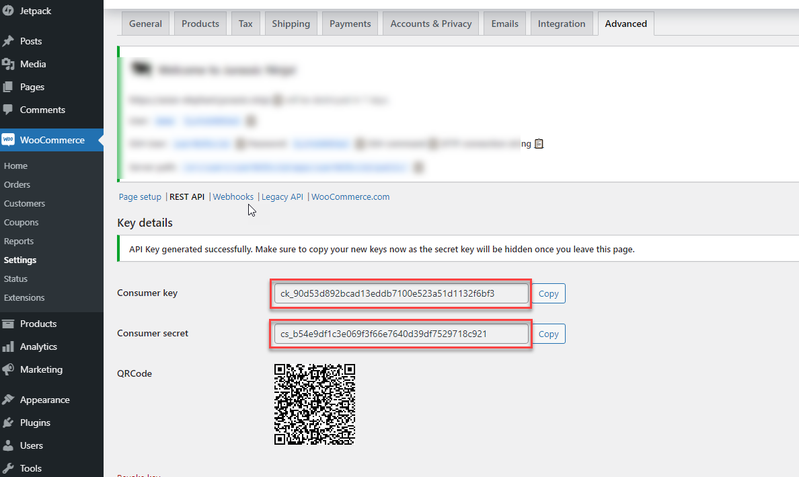Switch to the Integration tab

tap(562, 24)
